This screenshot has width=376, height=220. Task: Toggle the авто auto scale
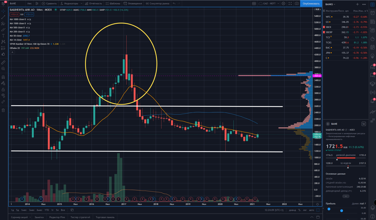pyautogui.click(x=311, y=210)
